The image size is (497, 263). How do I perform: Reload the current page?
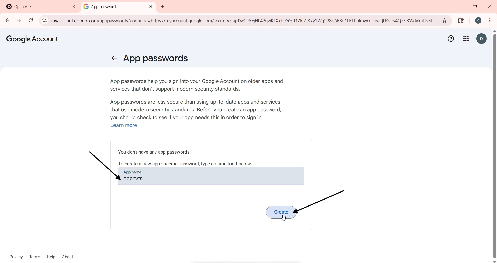tap(31, 21)
